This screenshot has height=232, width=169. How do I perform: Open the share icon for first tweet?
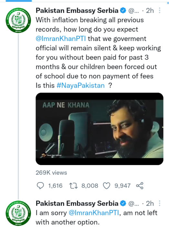(x=140, y=186)
